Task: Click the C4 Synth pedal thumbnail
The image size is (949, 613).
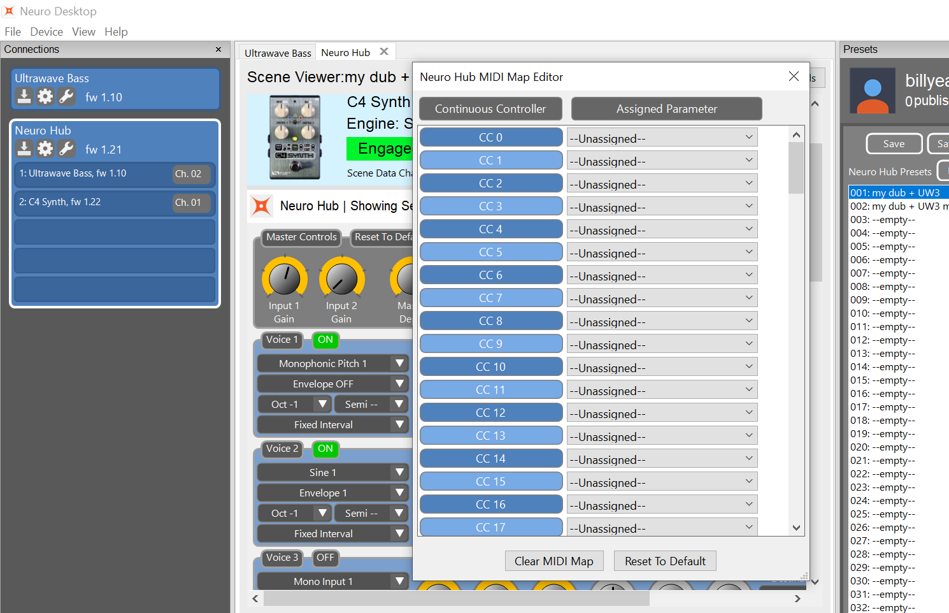Action: 295,137
